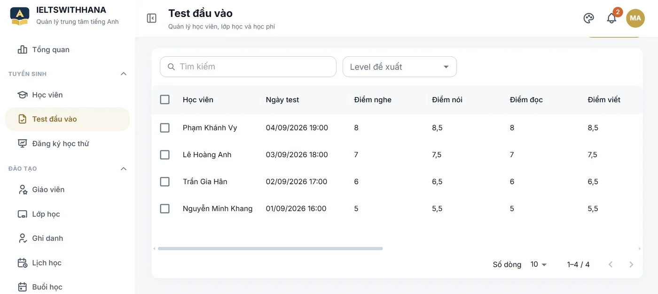Image resolution: width=658 pixels, height=294 pixels.
Task: Click the Tổng quan chart icon
Action: (22, 50)
